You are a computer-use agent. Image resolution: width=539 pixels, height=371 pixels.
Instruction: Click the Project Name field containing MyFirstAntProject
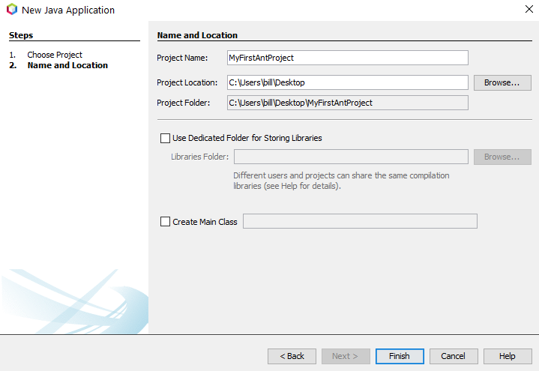tap(348, 58)
